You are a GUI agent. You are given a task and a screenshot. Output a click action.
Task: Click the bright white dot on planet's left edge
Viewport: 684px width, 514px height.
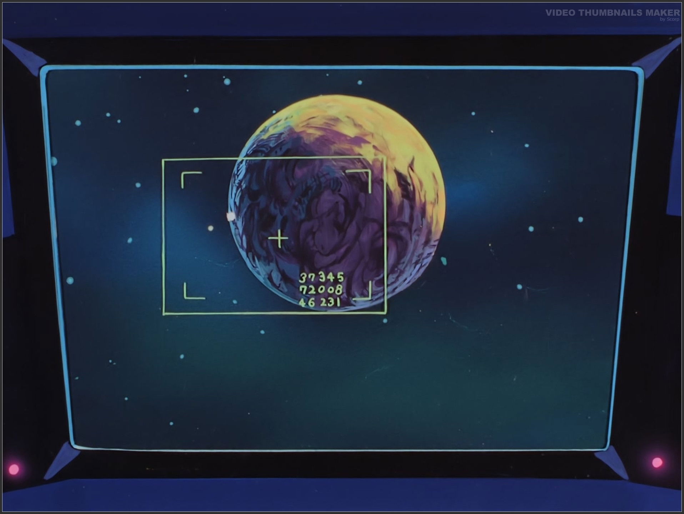231,216
